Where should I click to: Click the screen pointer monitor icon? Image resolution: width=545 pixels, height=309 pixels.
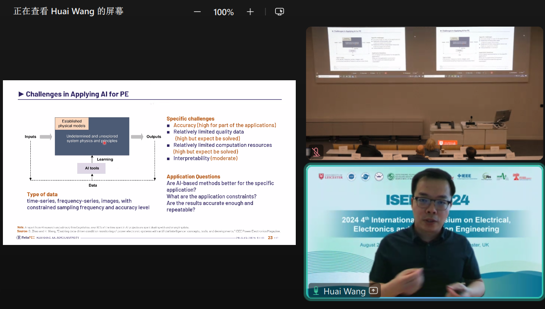(x=280, y=12)
